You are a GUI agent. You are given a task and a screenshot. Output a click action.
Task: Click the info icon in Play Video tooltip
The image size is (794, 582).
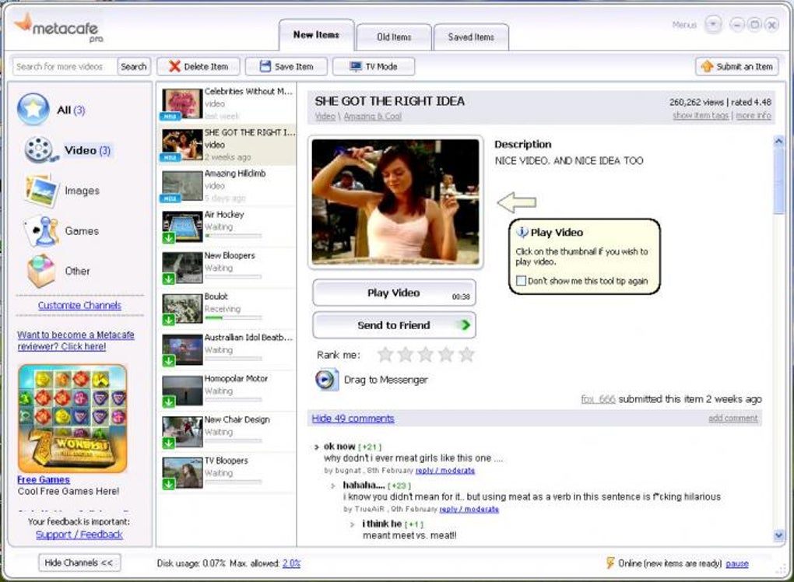(x=522, y=233)
